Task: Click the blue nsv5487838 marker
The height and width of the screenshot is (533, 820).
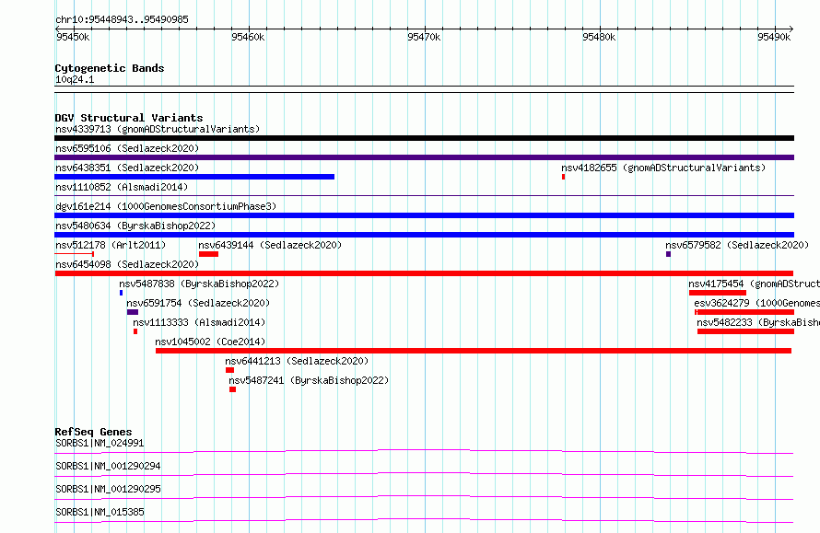Action: click(121, 293)
